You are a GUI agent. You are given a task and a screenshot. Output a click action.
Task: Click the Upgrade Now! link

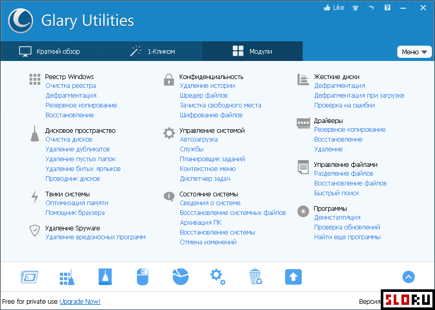(x=80, y=301)
